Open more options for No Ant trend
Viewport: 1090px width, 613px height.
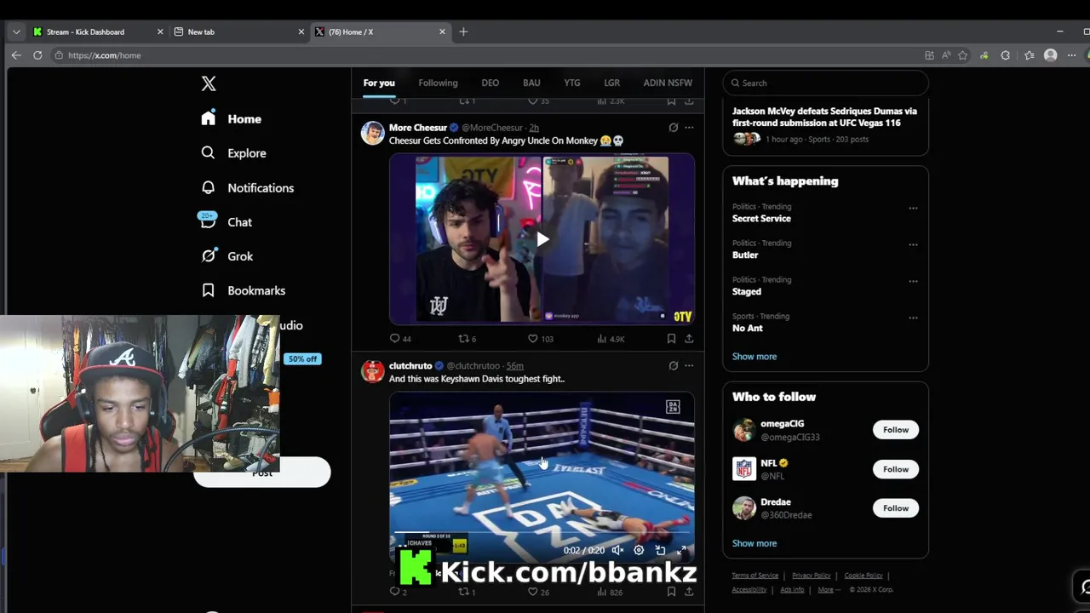click(x=913, y=318)
